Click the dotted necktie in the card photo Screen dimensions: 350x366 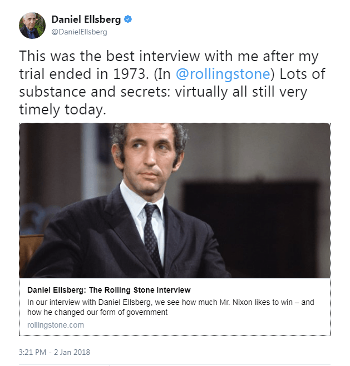(x=151, y=233)
